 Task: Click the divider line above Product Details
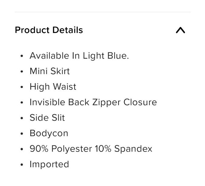102,12
